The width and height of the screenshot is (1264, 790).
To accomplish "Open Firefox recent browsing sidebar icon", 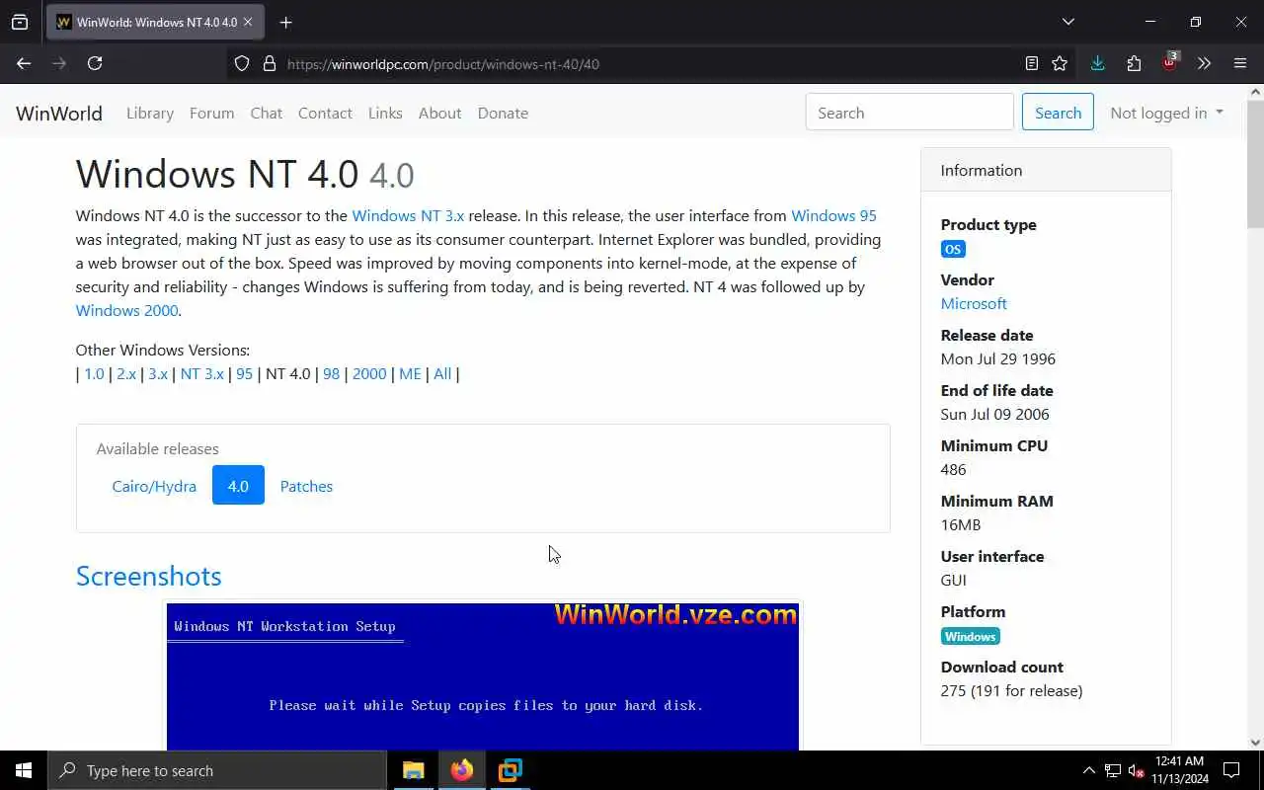I will (x=20, y=22).
